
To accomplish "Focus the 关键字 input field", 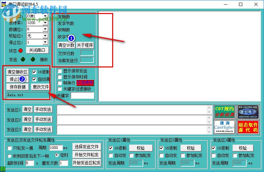I will click(x=82, y=95).
